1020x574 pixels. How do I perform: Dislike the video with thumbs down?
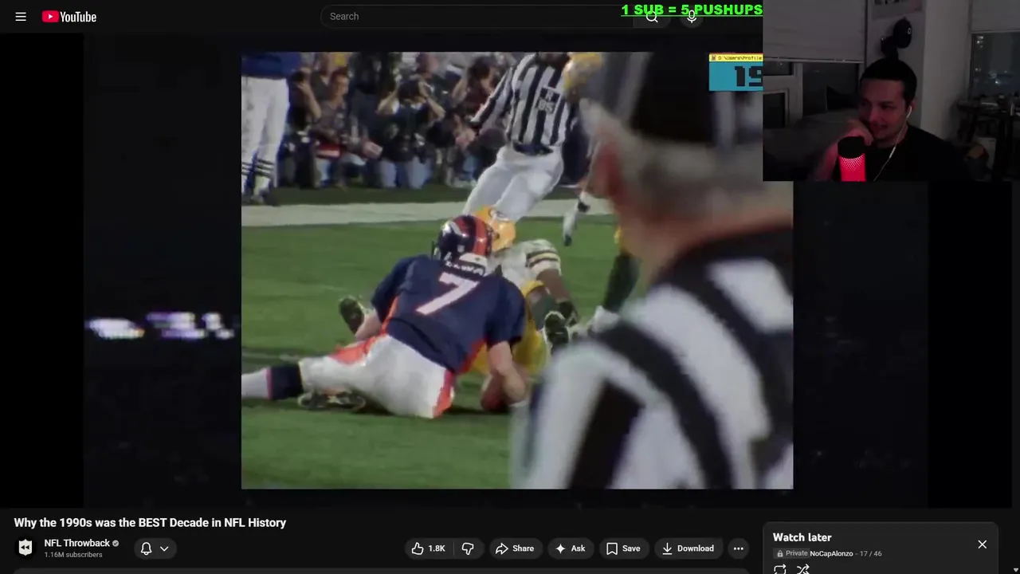(x=469, y=548)
